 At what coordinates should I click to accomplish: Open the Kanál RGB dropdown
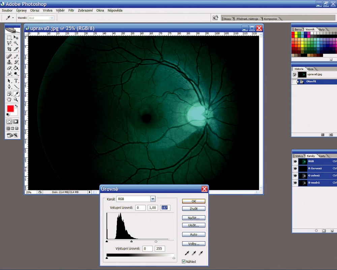pos(153,199)
